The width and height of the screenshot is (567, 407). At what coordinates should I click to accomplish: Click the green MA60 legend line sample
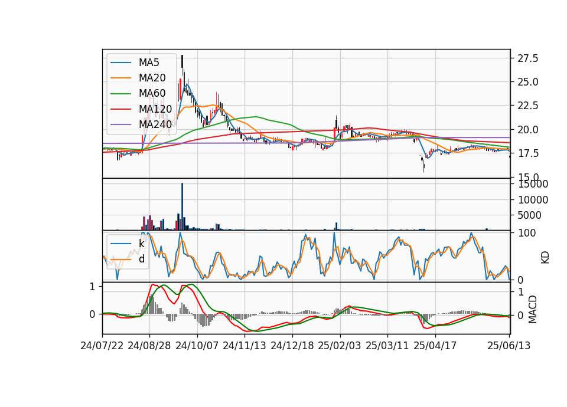(x=120, y=94)
